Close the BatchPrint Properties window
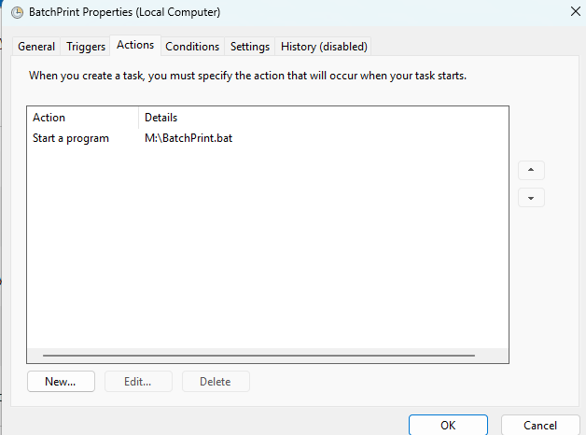586x435 pixels. click(576, 11)
